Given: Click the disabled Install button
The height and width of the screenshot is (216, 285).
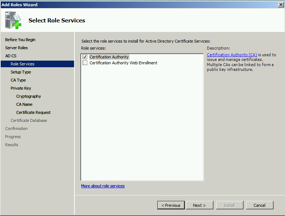Looking at the screenshot, I should [x=230, y=205].
